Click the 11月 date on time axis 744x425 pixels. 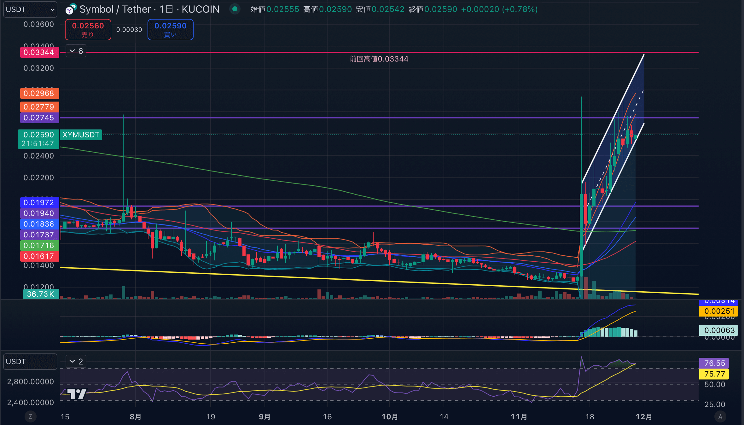[519, 416]
